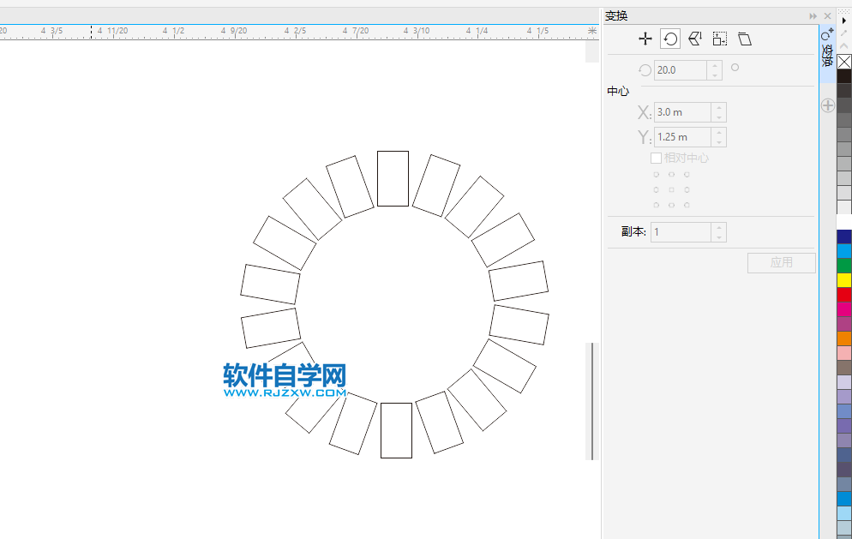Select the top-left anchor point radio button
This screenshot has width=852, height=539.
click(657, 173)
